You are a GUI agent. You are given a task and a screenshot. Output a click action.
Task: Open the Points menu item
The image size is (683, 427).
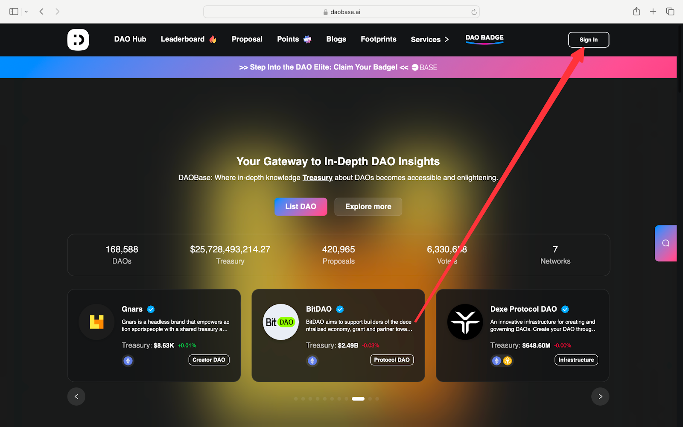coord(294,39)
